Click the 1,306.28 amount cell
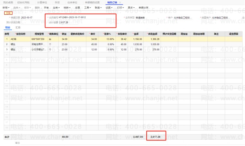This screenshot has height=146, width=245. [x=152, y=39]
